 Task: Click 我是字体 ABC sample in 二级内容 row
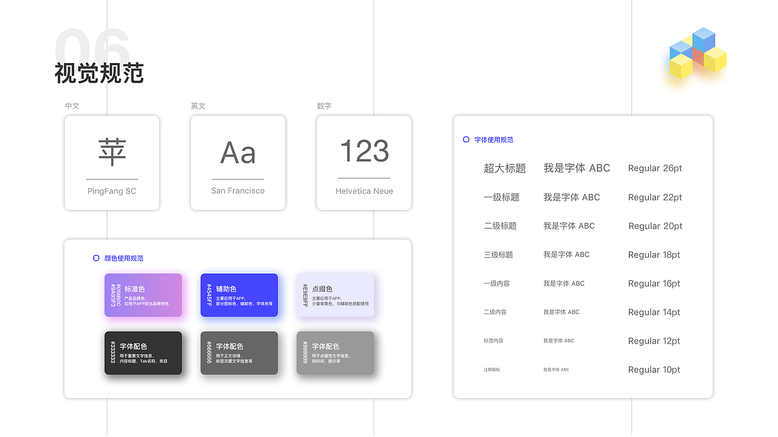pyautogui.click(x=562, y=312)
